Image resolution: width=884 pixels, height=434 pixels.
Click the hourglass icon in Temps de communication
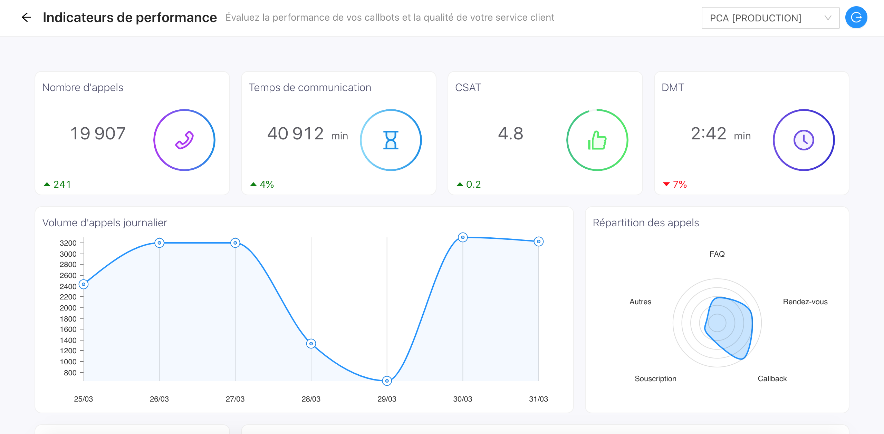[x=391, y=140]
